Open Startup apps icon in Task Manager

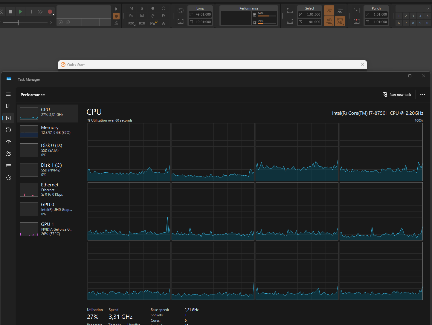(x=8, y=142)
